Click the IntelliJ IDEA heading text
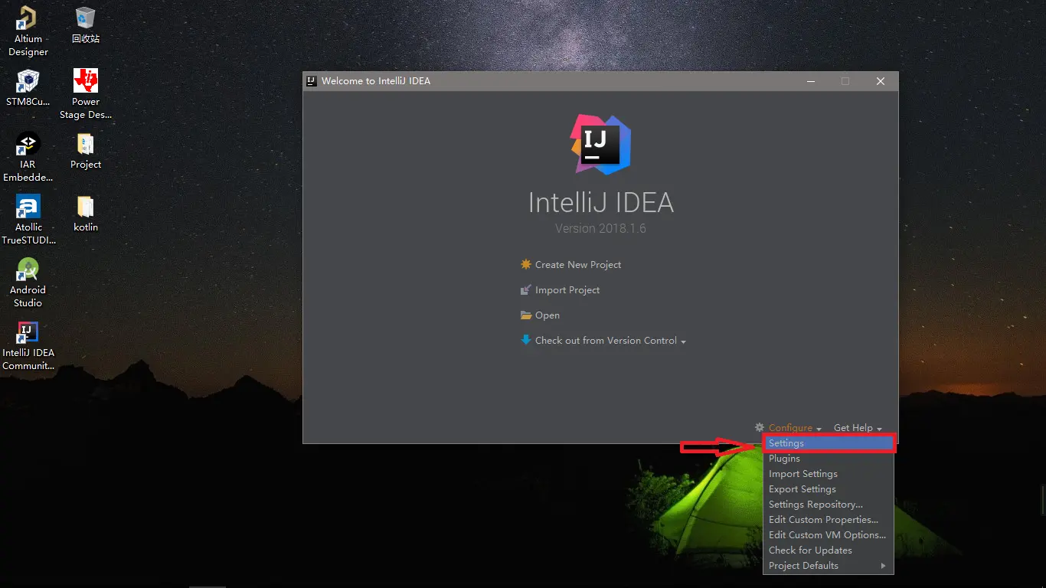The width and height of the screenshot is (1046, 588). [601, 202]
